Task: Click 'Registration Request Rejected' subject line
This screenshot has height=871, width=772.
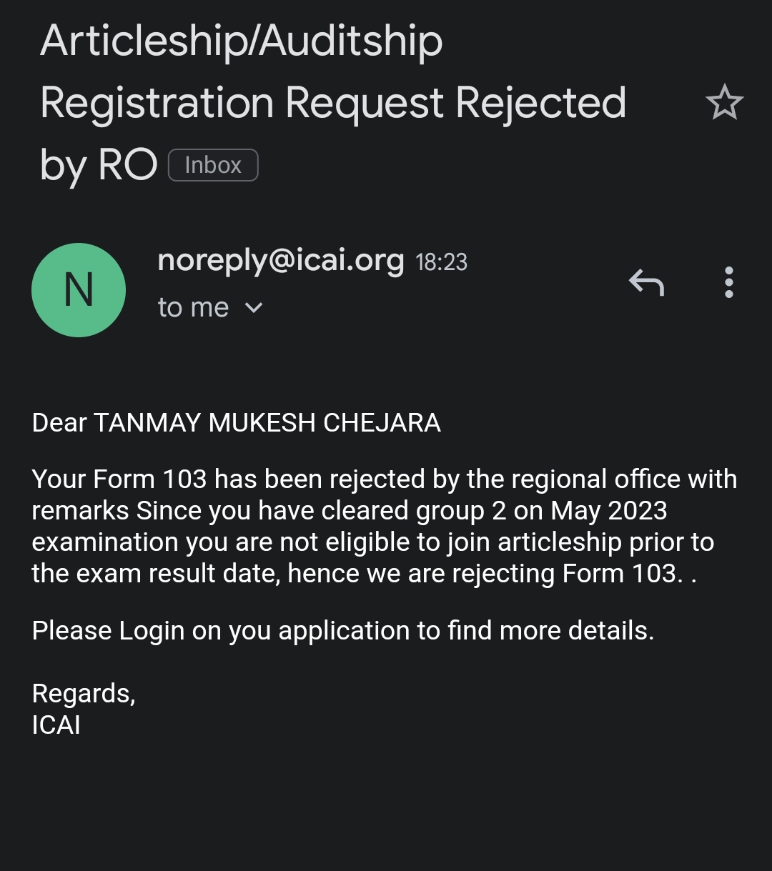Action: pos(333,103)
